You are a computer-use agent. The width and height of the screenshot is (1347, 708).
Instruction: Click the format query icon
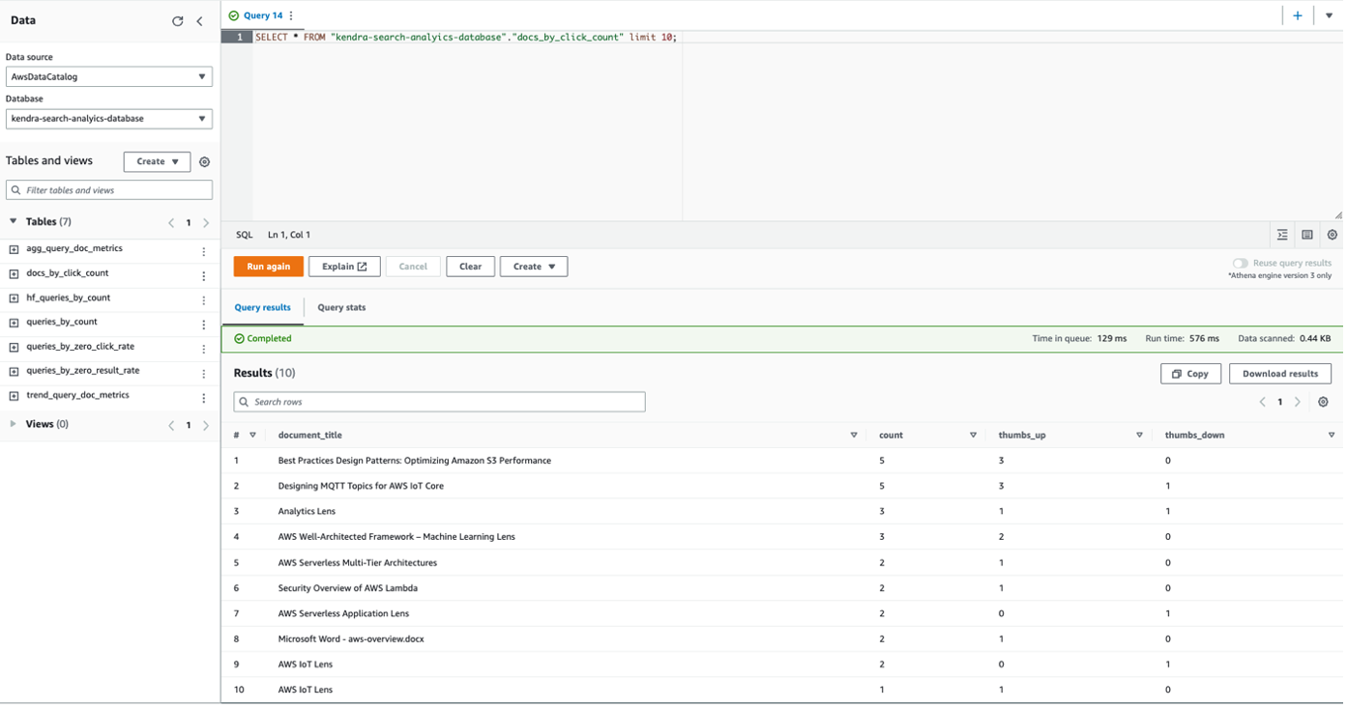(1282, 235)
